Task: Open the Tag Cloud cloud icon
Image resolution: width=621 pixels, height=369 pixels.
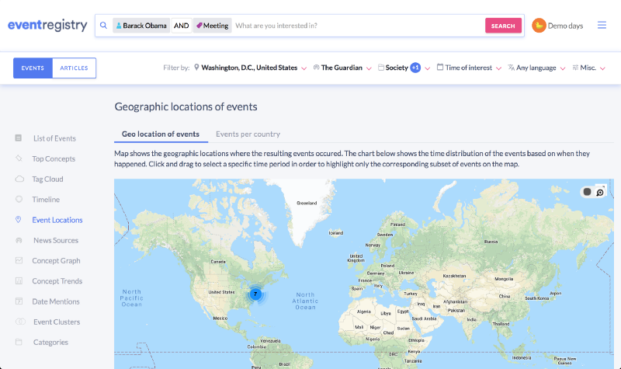Action: tap(19, 179)
